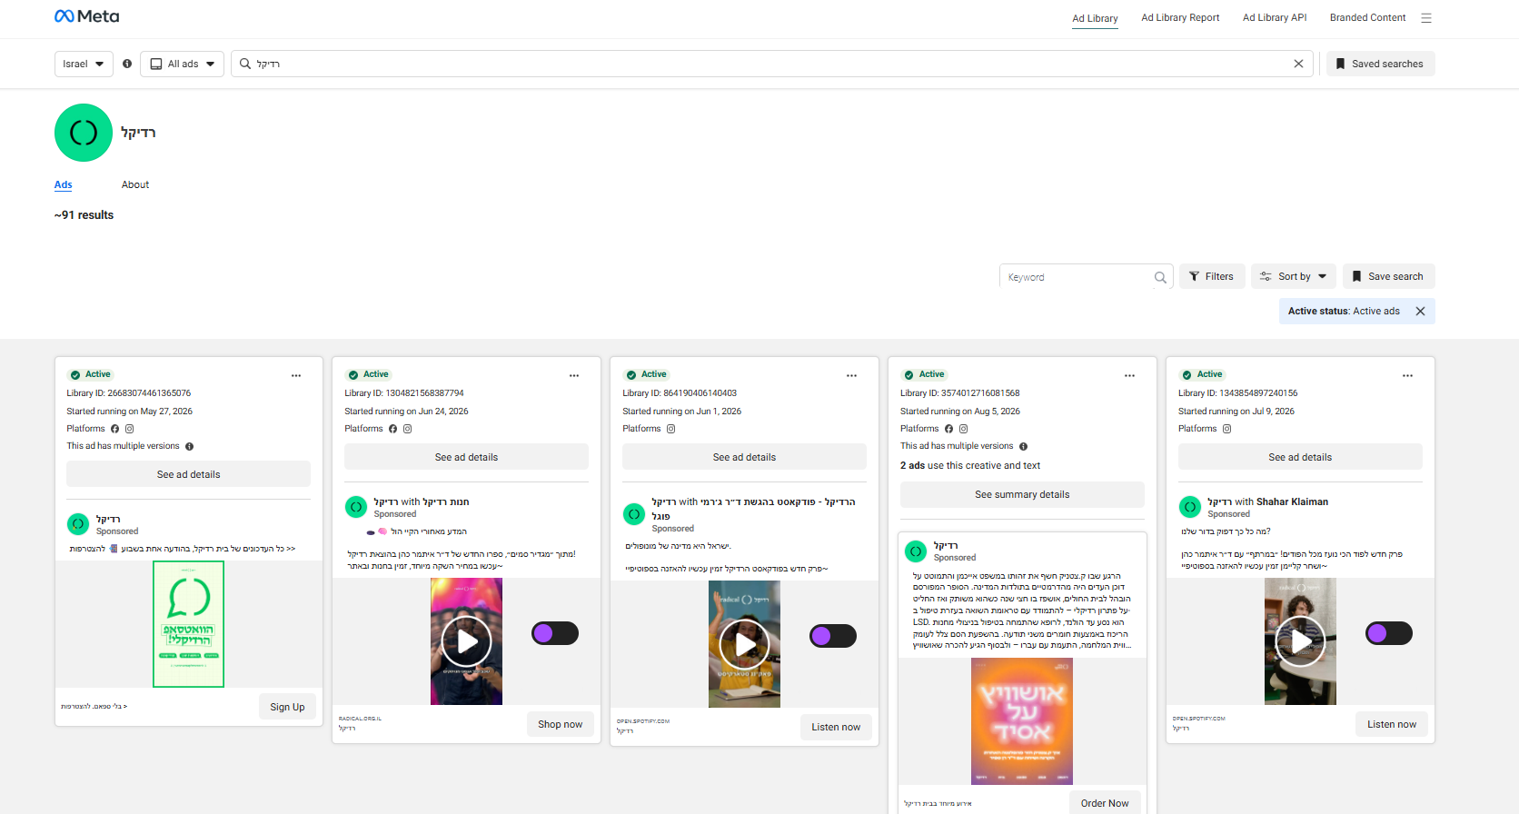Open options menu for ad 3574012716081568
The height and width of the screenshot is (814, 1519).
(1130, 375)
